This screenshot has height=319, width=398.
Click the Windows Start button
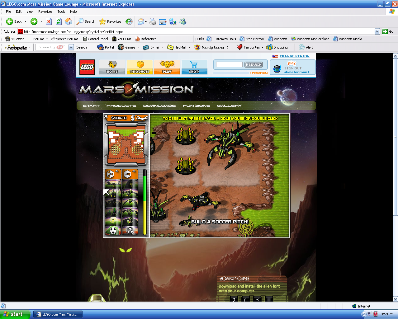click(15, 314)
